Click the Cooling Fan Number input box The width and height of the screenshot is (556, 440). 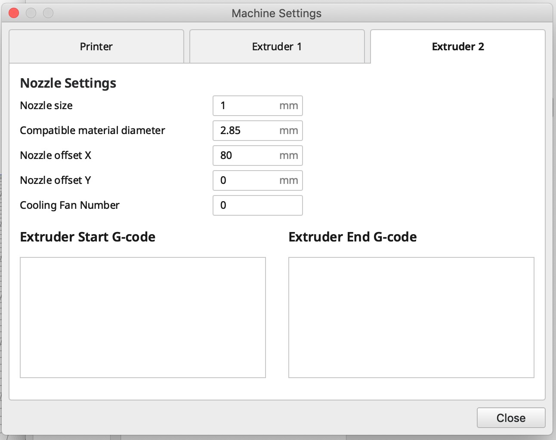point(257,205)
